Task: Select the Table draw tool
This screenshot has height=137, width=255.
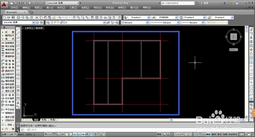Action: click(18, 99)
